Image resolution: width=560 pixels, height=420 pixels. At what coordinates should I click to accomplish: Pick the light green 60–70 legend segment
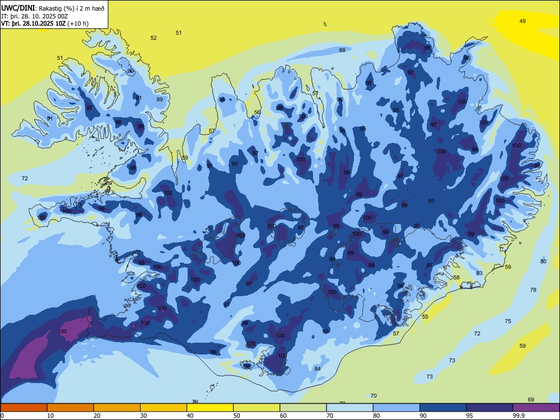click(303, 408)
